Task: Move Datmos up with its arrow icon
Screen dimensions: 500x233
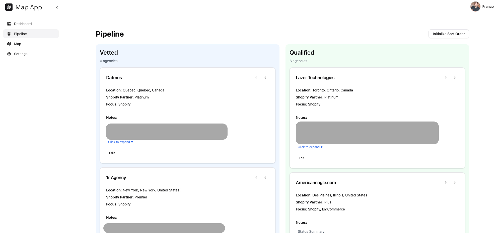Action: [x=256, y=78]
